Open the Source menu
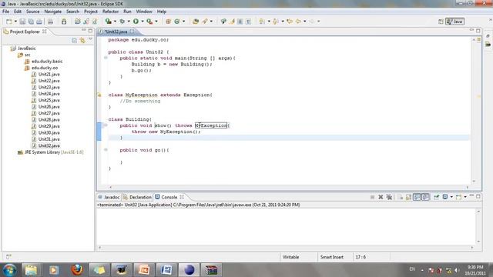Image resolution: width=493 pixels, height=277 pixels. tap(32, 12)
